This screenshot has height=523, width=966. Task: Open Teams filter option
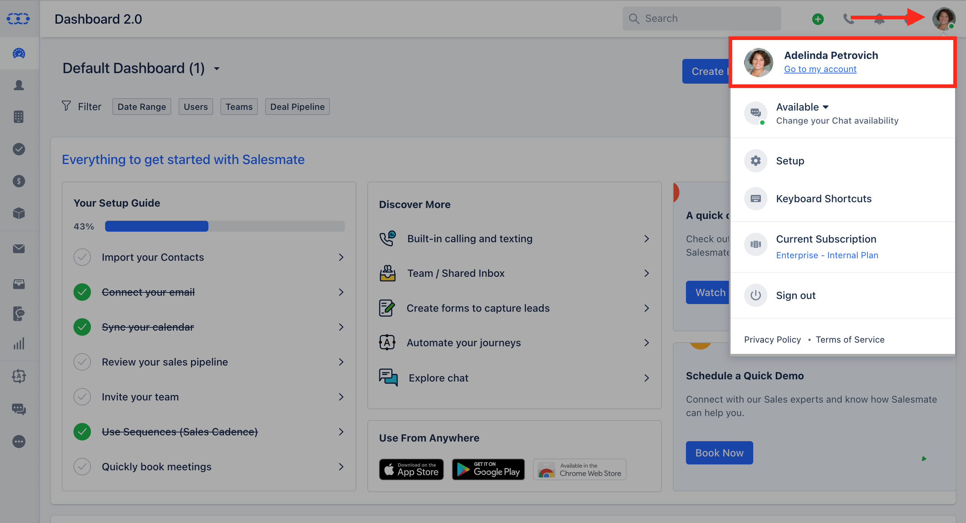point(239,107)
